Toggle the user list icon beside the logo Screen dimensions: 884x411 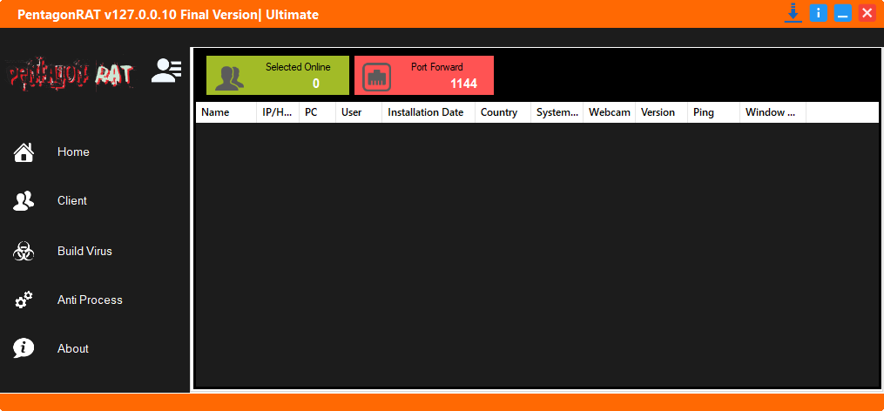pyautogui.click(x=165, y=71)
